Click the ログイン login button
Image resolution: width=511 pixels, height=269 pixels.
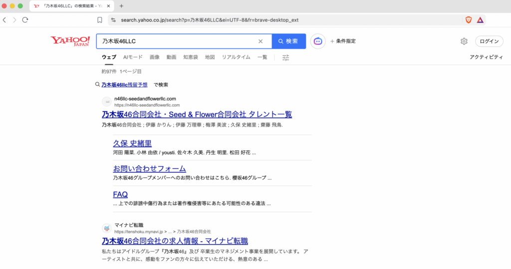(x=489, y=41)
